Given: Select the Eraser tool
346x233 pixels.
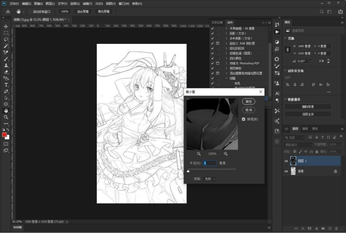Looking at the screenshot, I should (6, 72).
